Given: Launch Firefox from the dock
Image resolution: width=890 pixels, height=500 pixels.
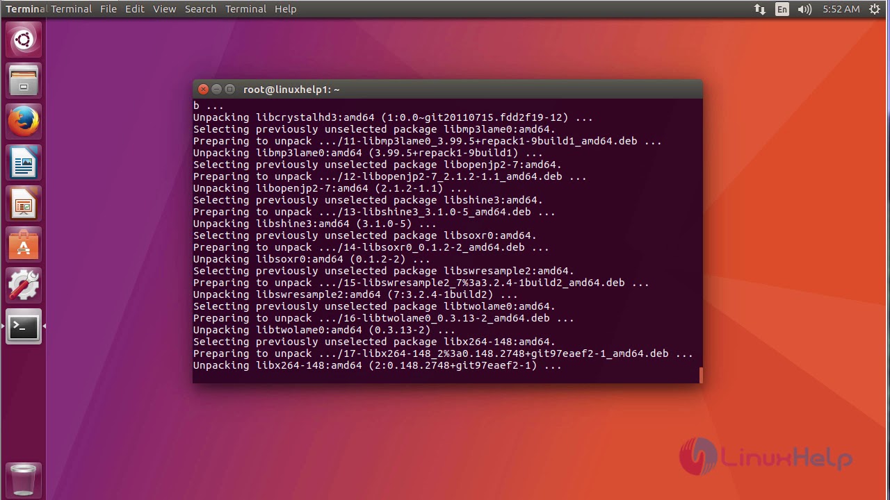Looking at the screenshot, I should click(24, 122).
